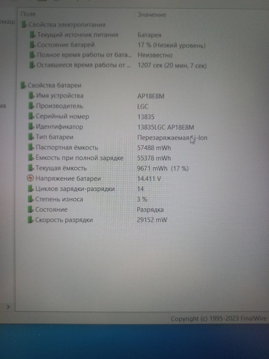Viewport: 269px width, 359px height.
Task: Click icon beside Степень износа
Action: pyautogui.click(x=30, y=199)
